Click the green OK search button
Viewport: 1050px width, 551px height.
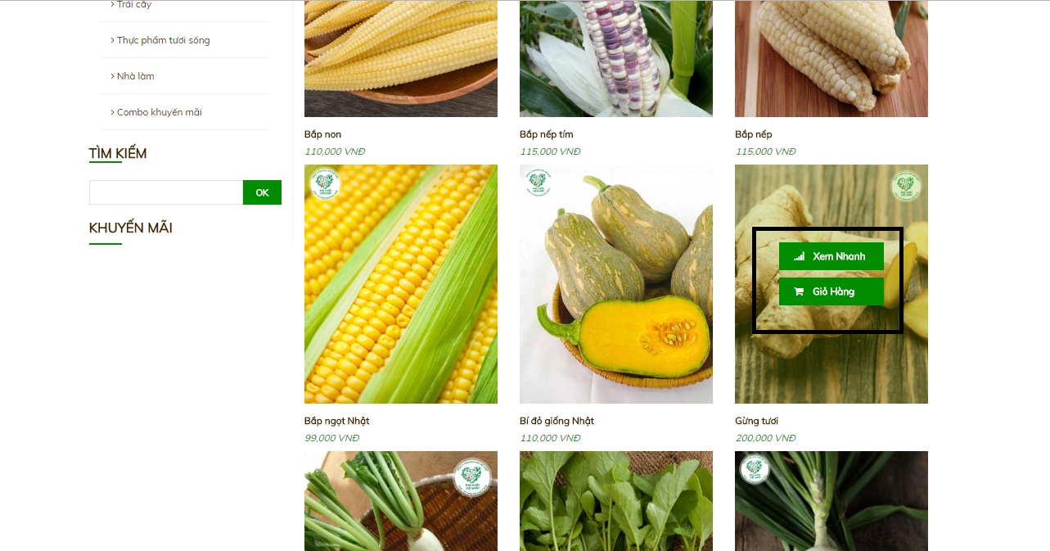pyautogui.click(x=262, y=192)
